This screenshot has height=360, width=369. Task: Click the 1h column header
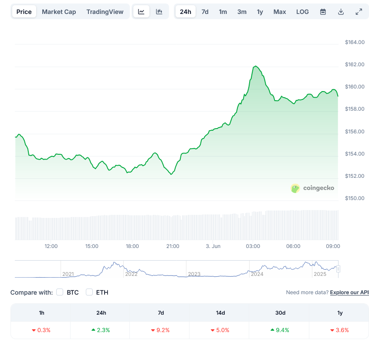[41, 312]
